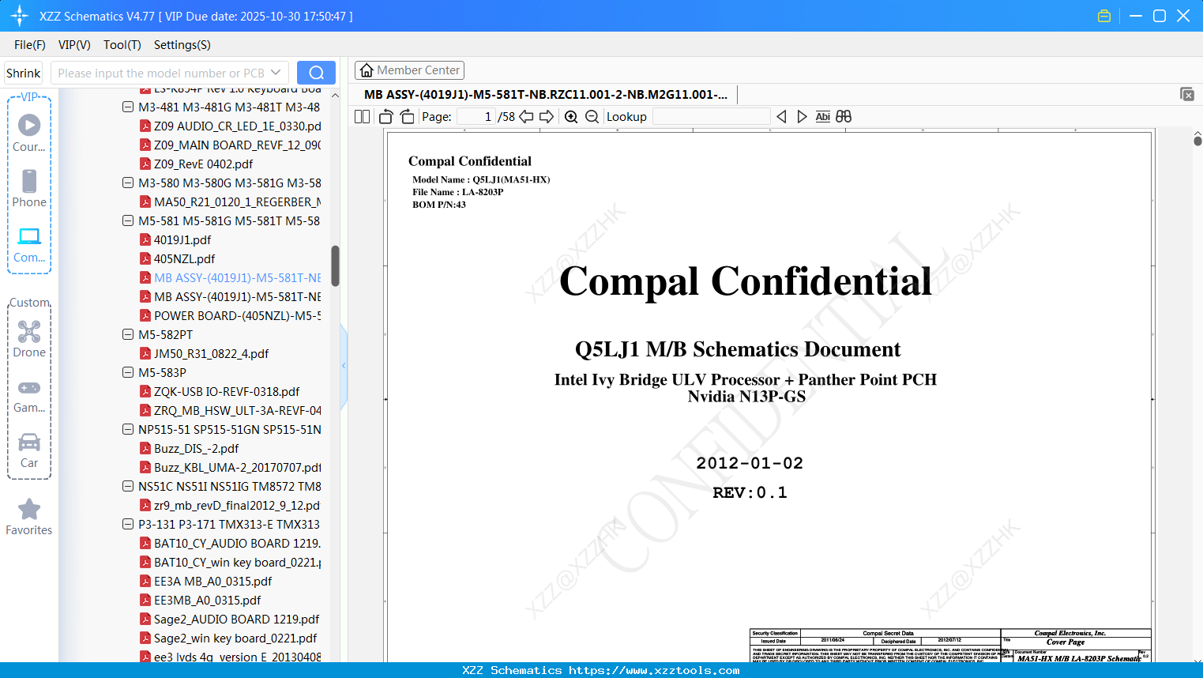The height and width of the screenshot is (678, 1203).
Task: Open 4019J1.pdf
Action: [182, 239]
